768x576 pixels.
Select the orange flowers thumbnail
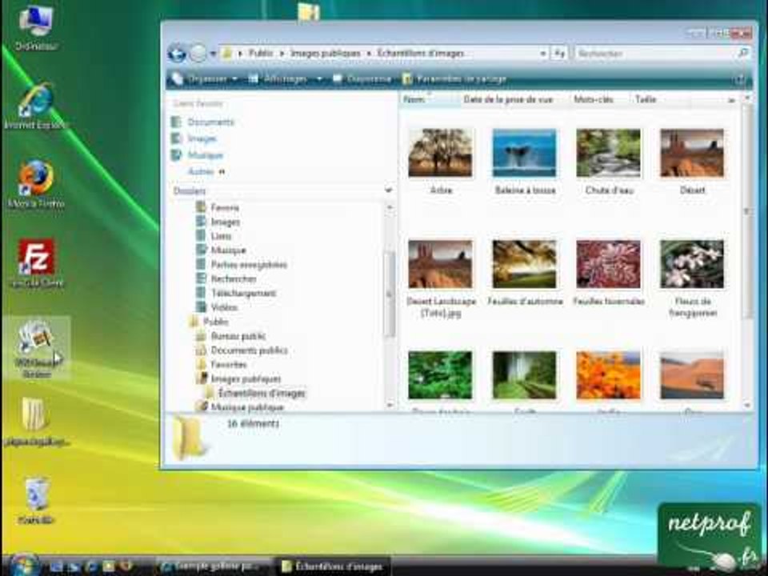point(608,375)
